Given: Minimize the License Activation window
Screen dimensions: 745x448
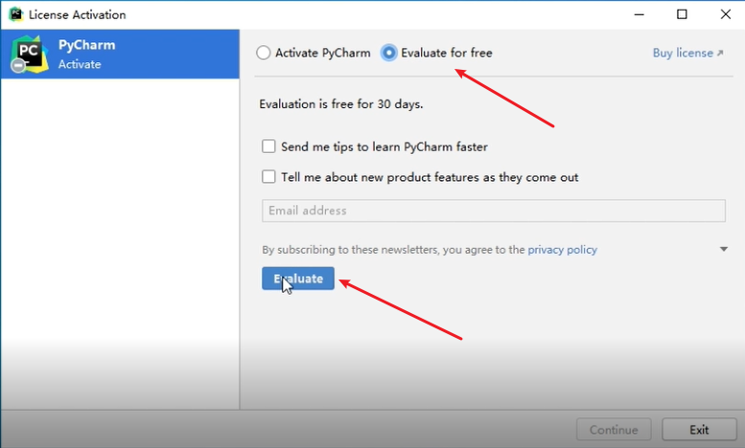Looking at the screenshot, I should pos(639,14).
